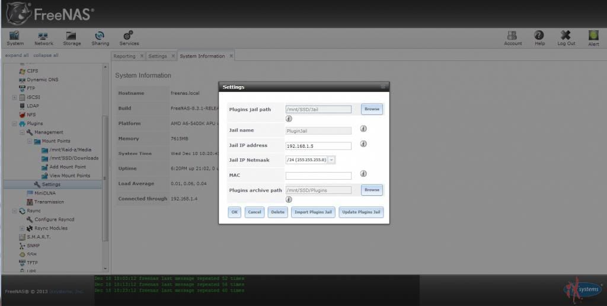Close the Reporting tab

click(x=142, y=56)
